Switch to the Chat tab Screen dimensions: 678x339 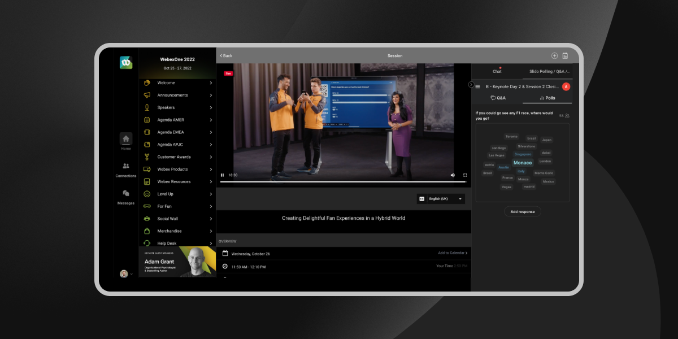[x=497, y=71]
